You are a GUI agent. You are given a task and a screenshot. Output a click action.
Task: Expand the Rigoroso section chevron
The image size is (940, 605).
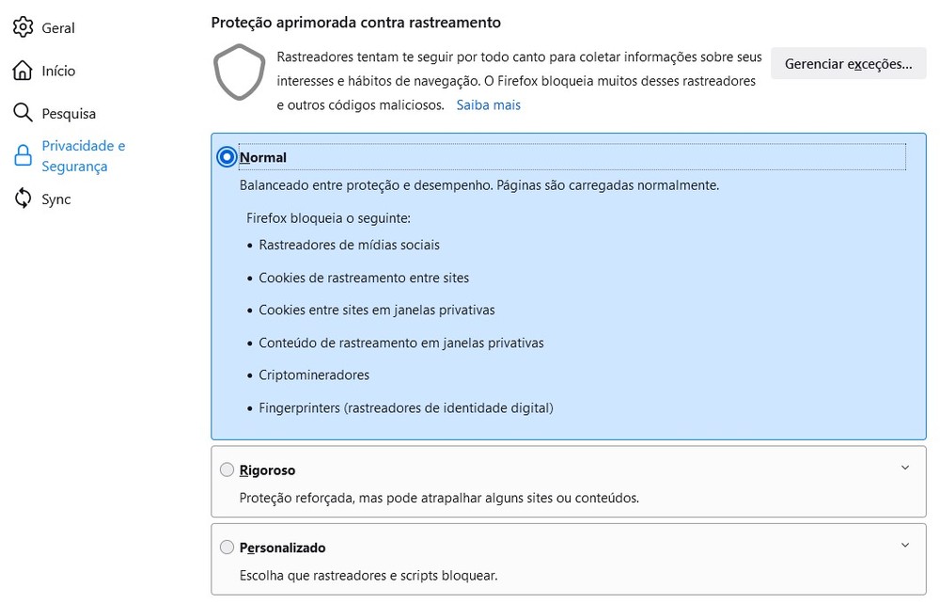click(x=904, y=468)
